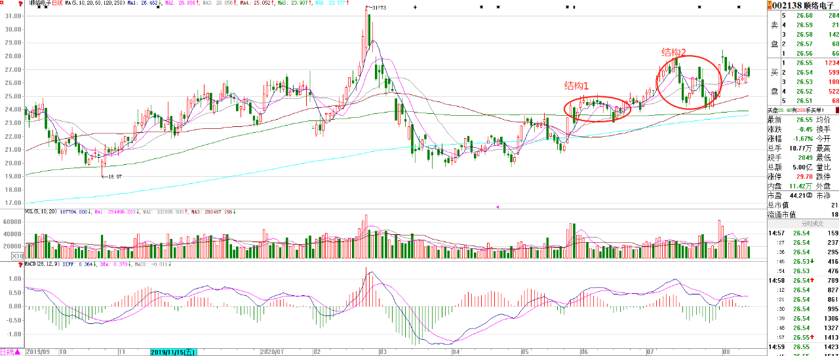Click the VOL(5,10,20) indicator label
This screenshot has height=356, width=839.
coord(39,212)
